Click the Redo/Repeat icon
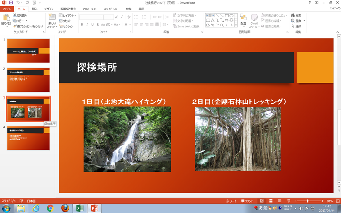Image resolution: width=341 pixels, height=213 pixels. [27, 3]
